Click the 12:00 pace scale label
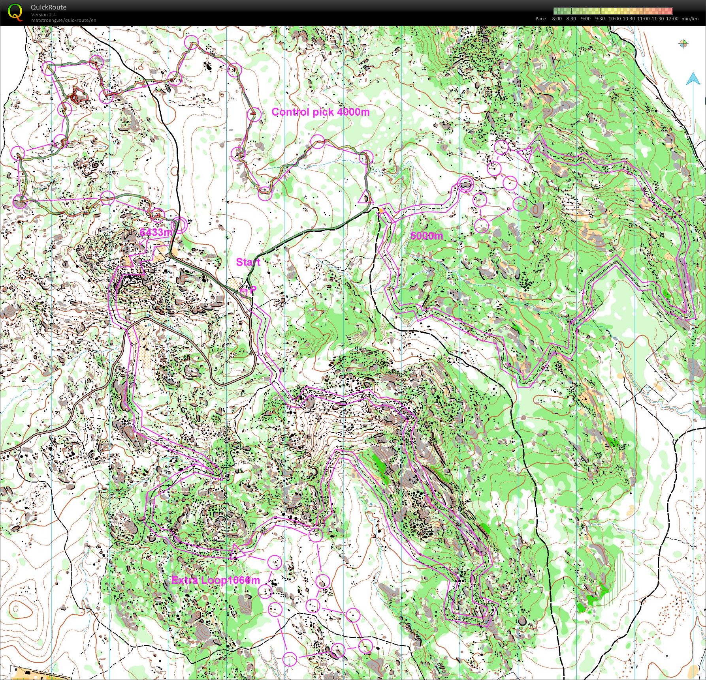The height and width of the screenshot is (680, 706). 672,19
